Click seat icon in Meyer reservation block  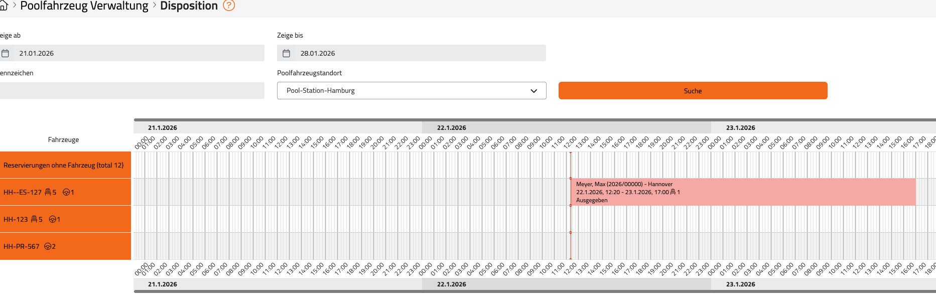pos(673,192)
